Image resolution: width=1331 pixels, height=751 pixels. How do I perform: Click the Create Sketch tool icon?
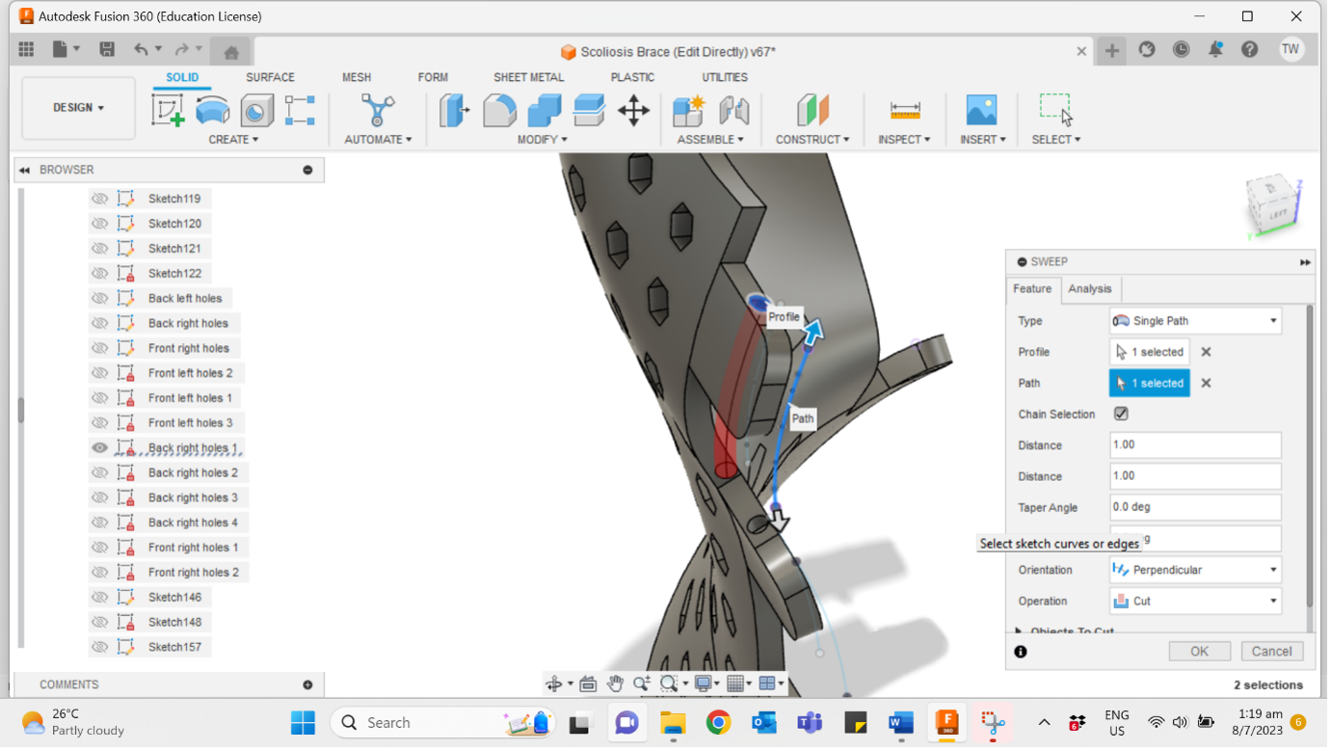point(168,110)
